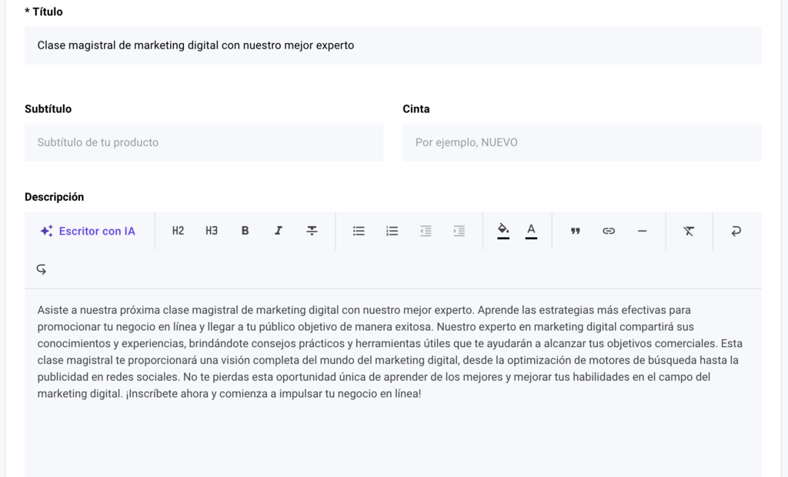Insert a hyperlink
This screenshot has height=477, width=788.
coord(609,230)
